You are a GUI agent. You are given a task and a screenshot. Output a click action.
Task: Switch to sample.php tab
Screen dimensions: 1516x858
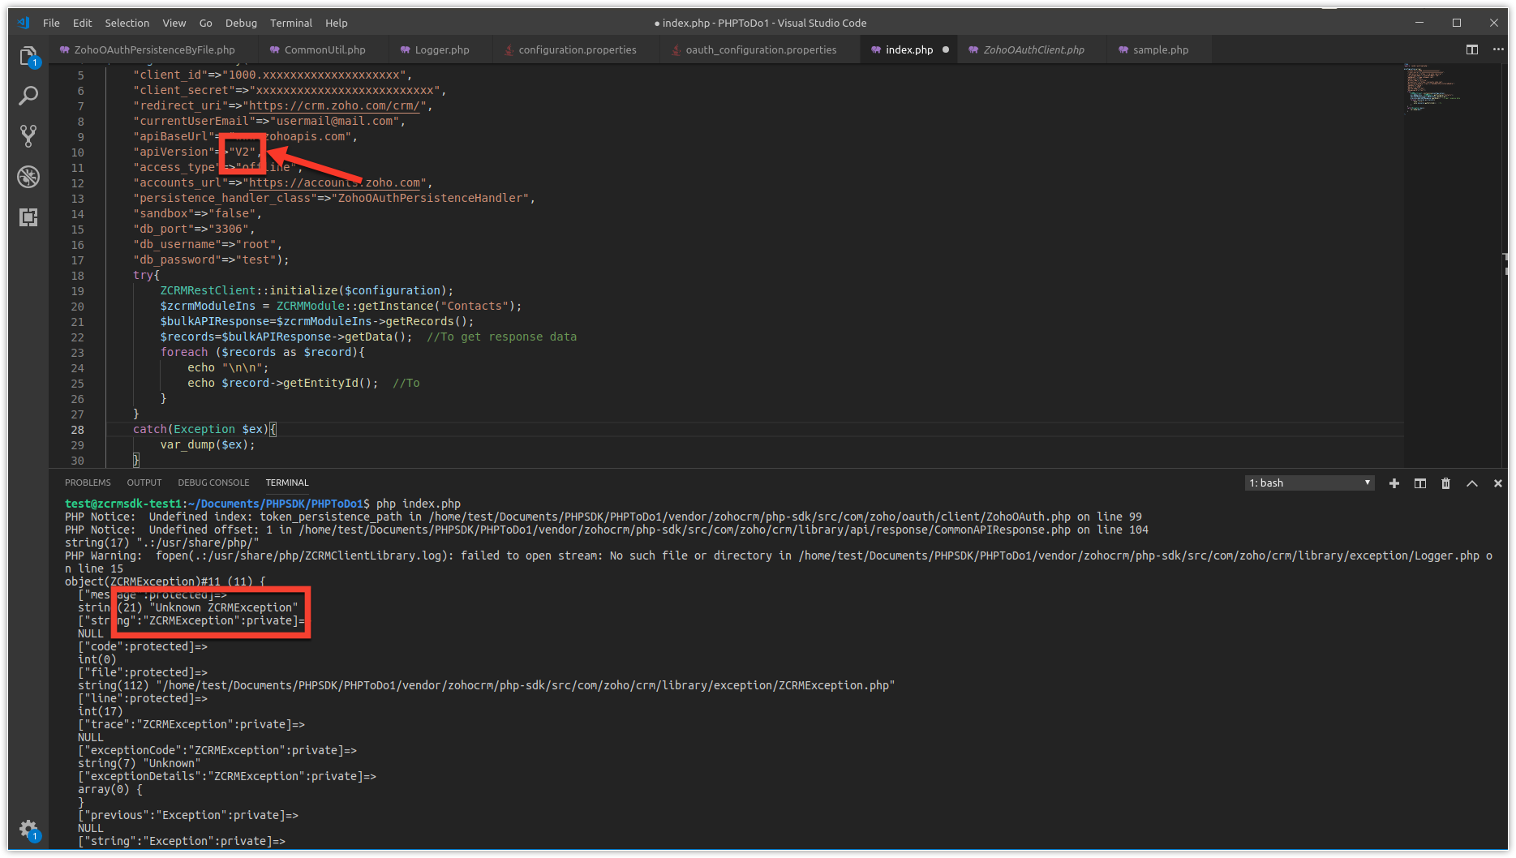1160,49
